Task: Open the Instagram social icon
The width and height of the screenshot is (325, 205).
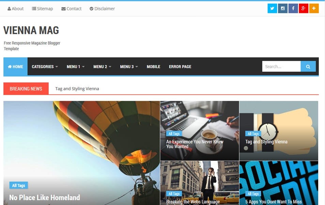Action: pos(282,8)
